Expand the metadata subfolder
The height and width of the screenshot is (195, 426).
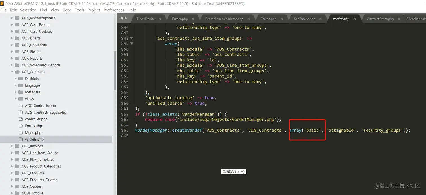[16, 92]
